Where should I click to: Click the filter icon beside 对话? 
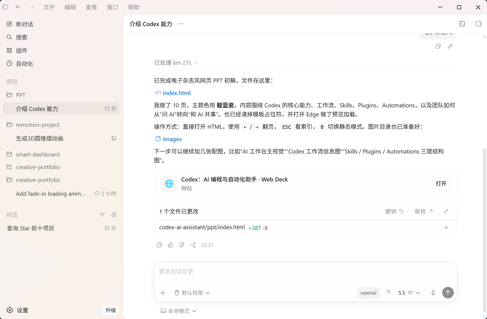tap(102, 215)
